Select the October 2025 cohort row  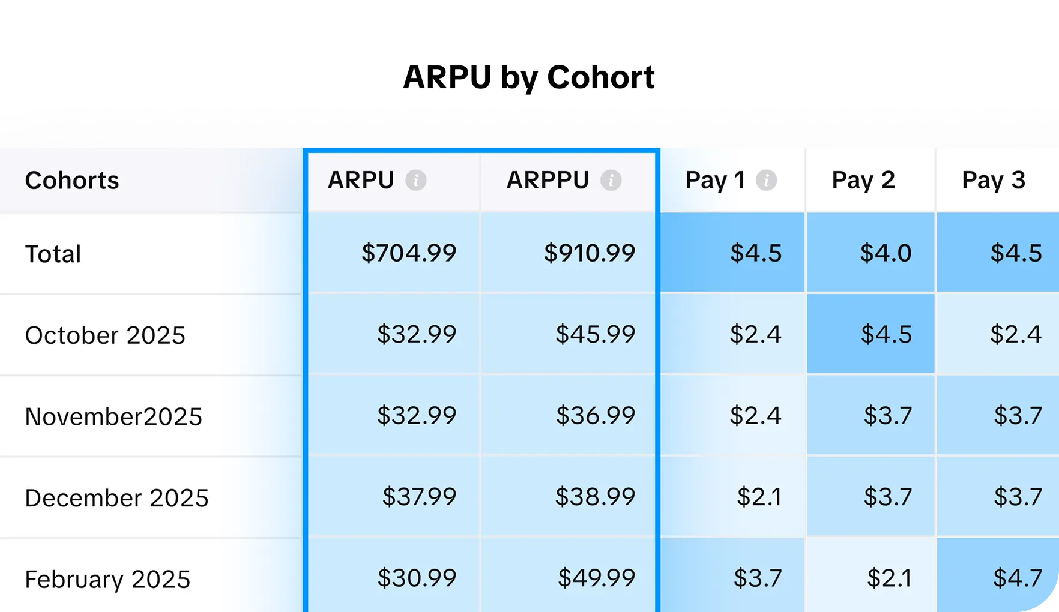point(106,335)
